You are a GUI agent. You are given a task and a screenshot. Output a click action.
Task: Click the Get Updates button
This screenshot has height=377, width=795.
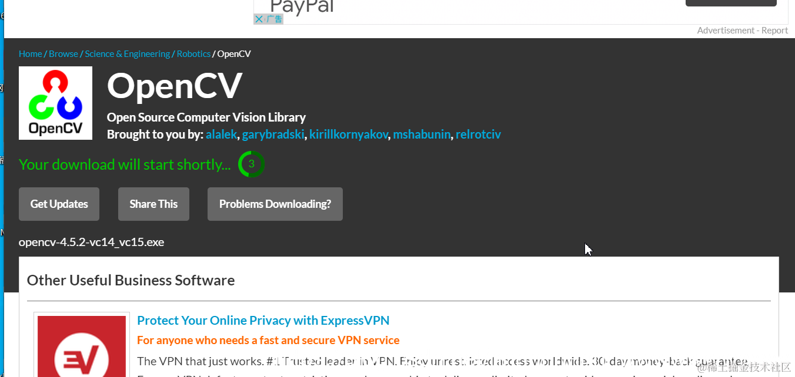59,204
